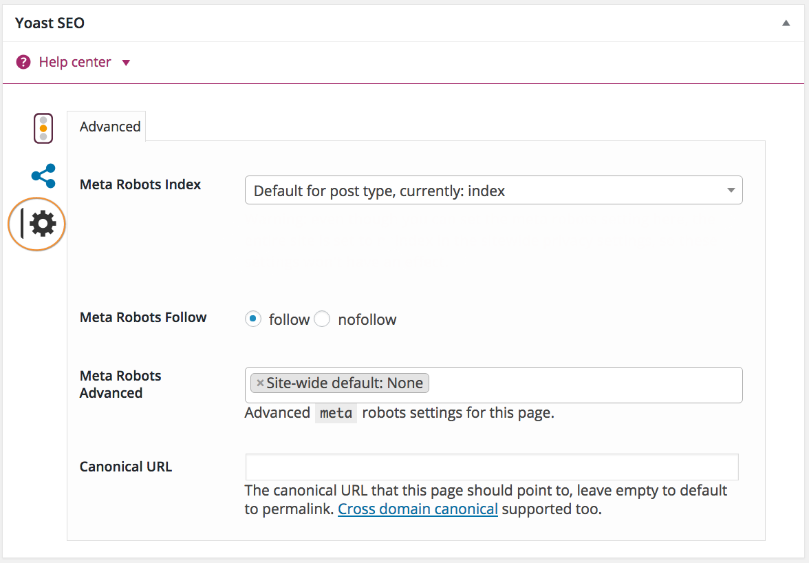
Task: Click the Help center text
Action: point(74,63)
